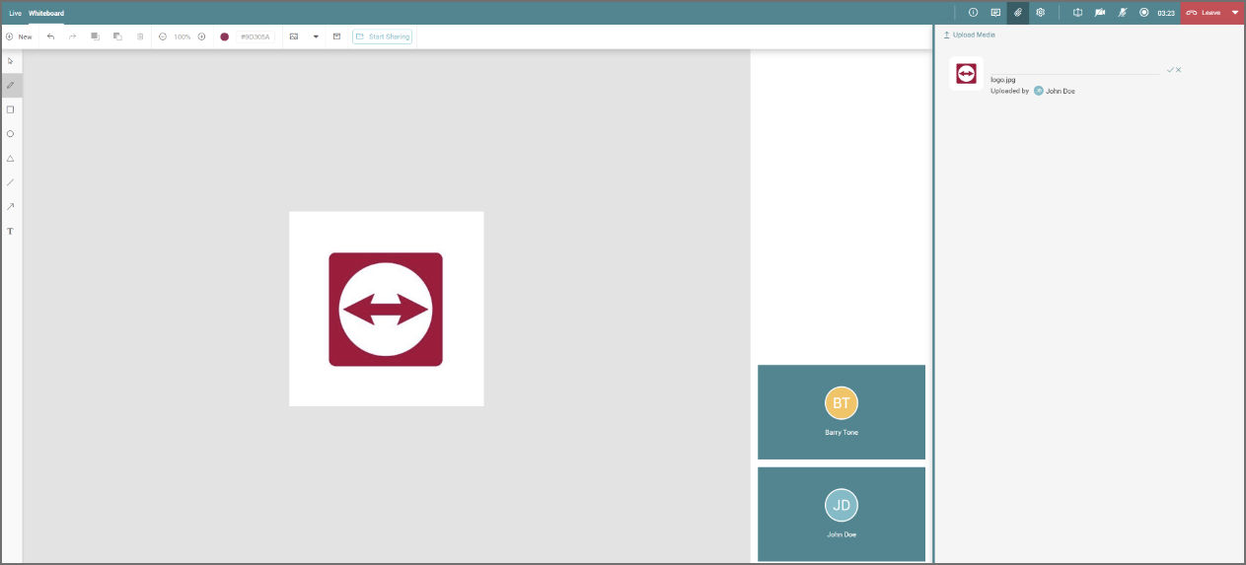Expand the Leave dropdown arrow
Image resolution: width=1246 pixels, height=565 pixels.
pyautogui.click(x=1235, y=13)
